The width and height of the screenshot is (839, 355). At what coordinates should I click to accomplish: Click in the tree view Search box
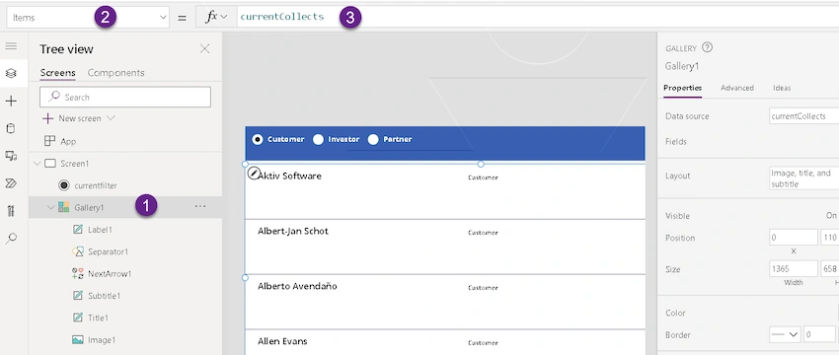125,97
